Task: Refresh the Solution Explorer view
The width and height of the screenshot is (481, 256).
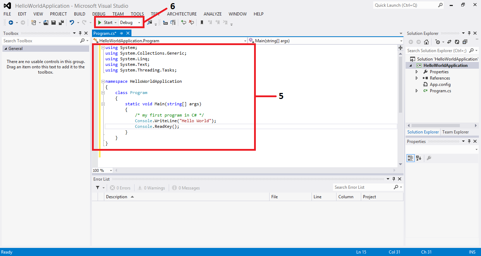Action: tap(457, 42)
